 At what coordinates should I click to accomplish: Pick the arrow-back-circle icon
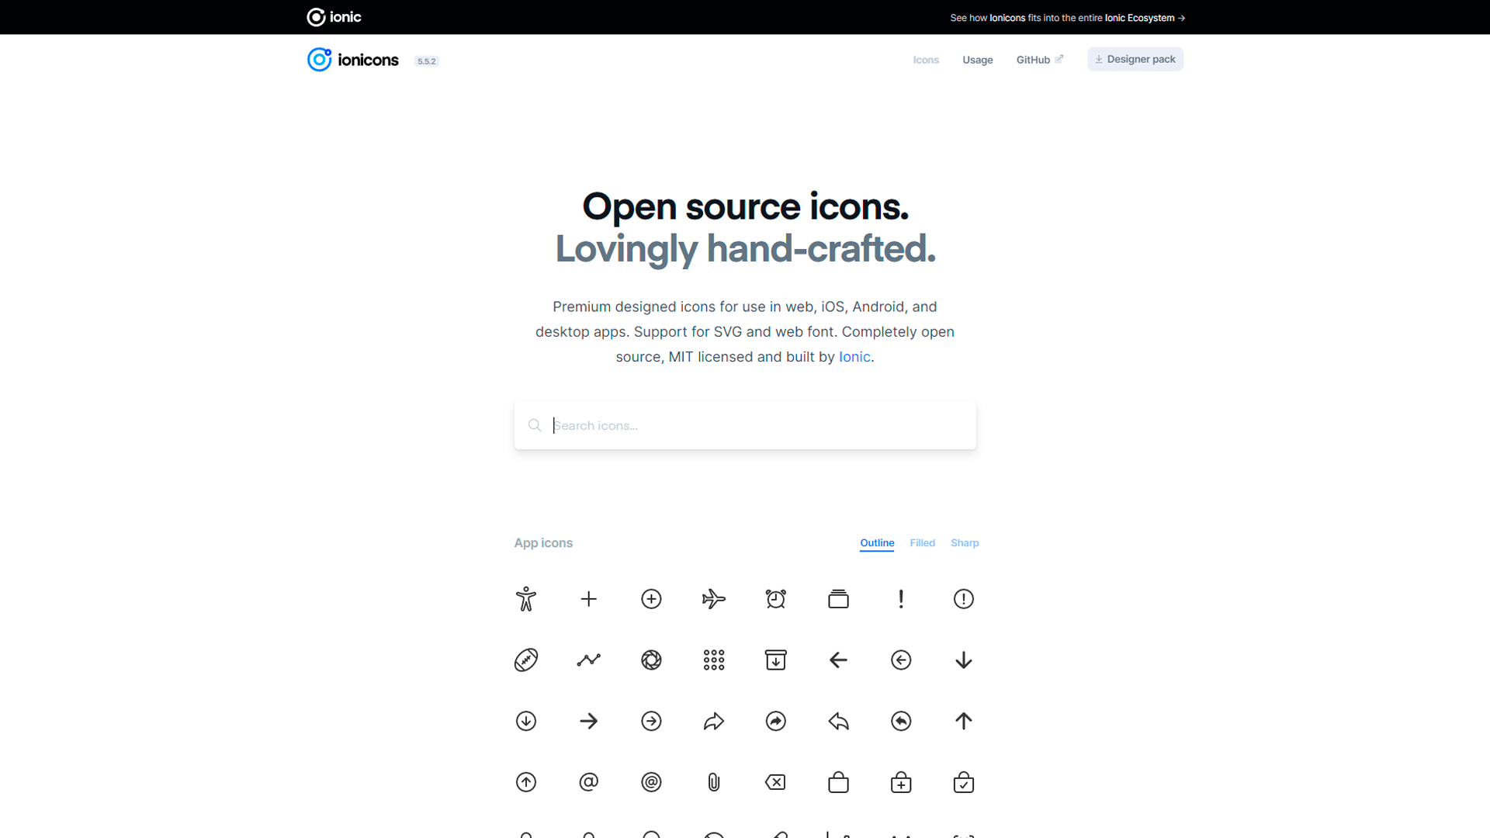(x=901, y=660)
